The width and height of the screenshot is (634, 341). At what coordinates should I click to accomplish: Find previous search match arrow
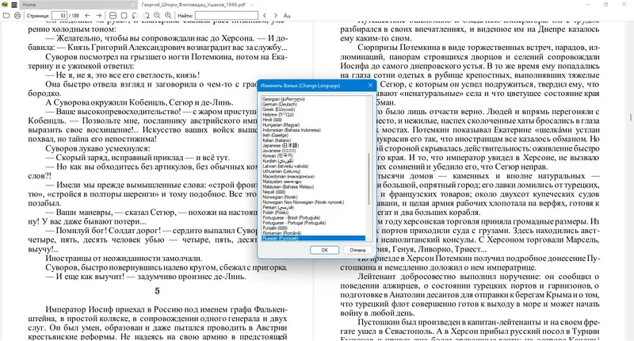click(265, 15)
